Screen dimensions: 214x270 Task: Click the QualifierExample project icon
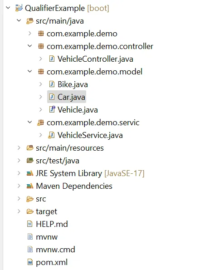(19, 8)
